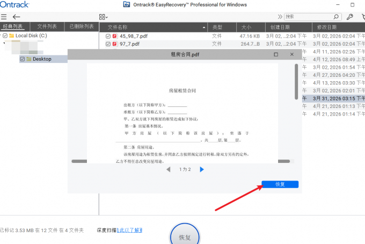Select the 45_98_7.pdf file name
365x244 pixels.
point(134,36)
